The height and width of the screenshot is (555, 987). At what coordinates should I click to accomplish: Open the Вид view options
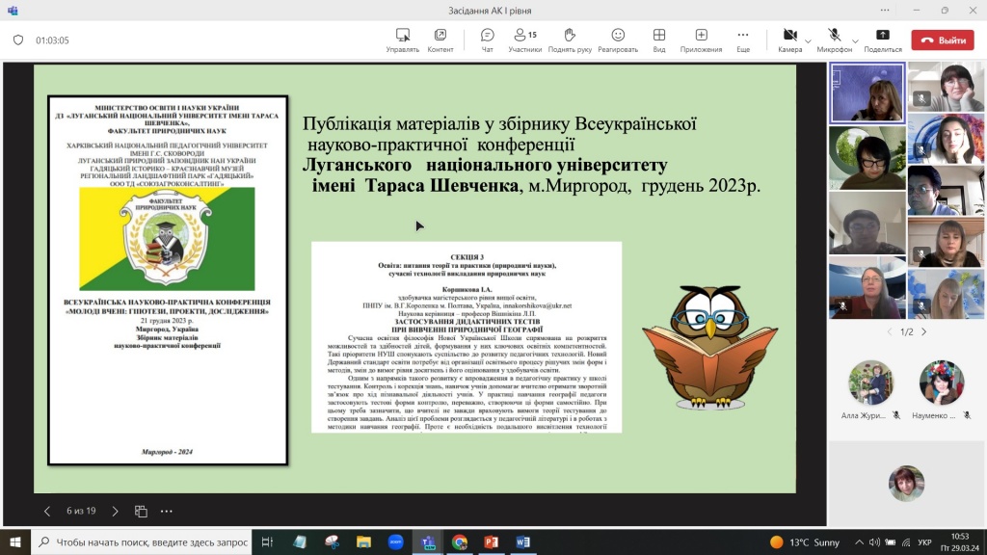[659, 40]
